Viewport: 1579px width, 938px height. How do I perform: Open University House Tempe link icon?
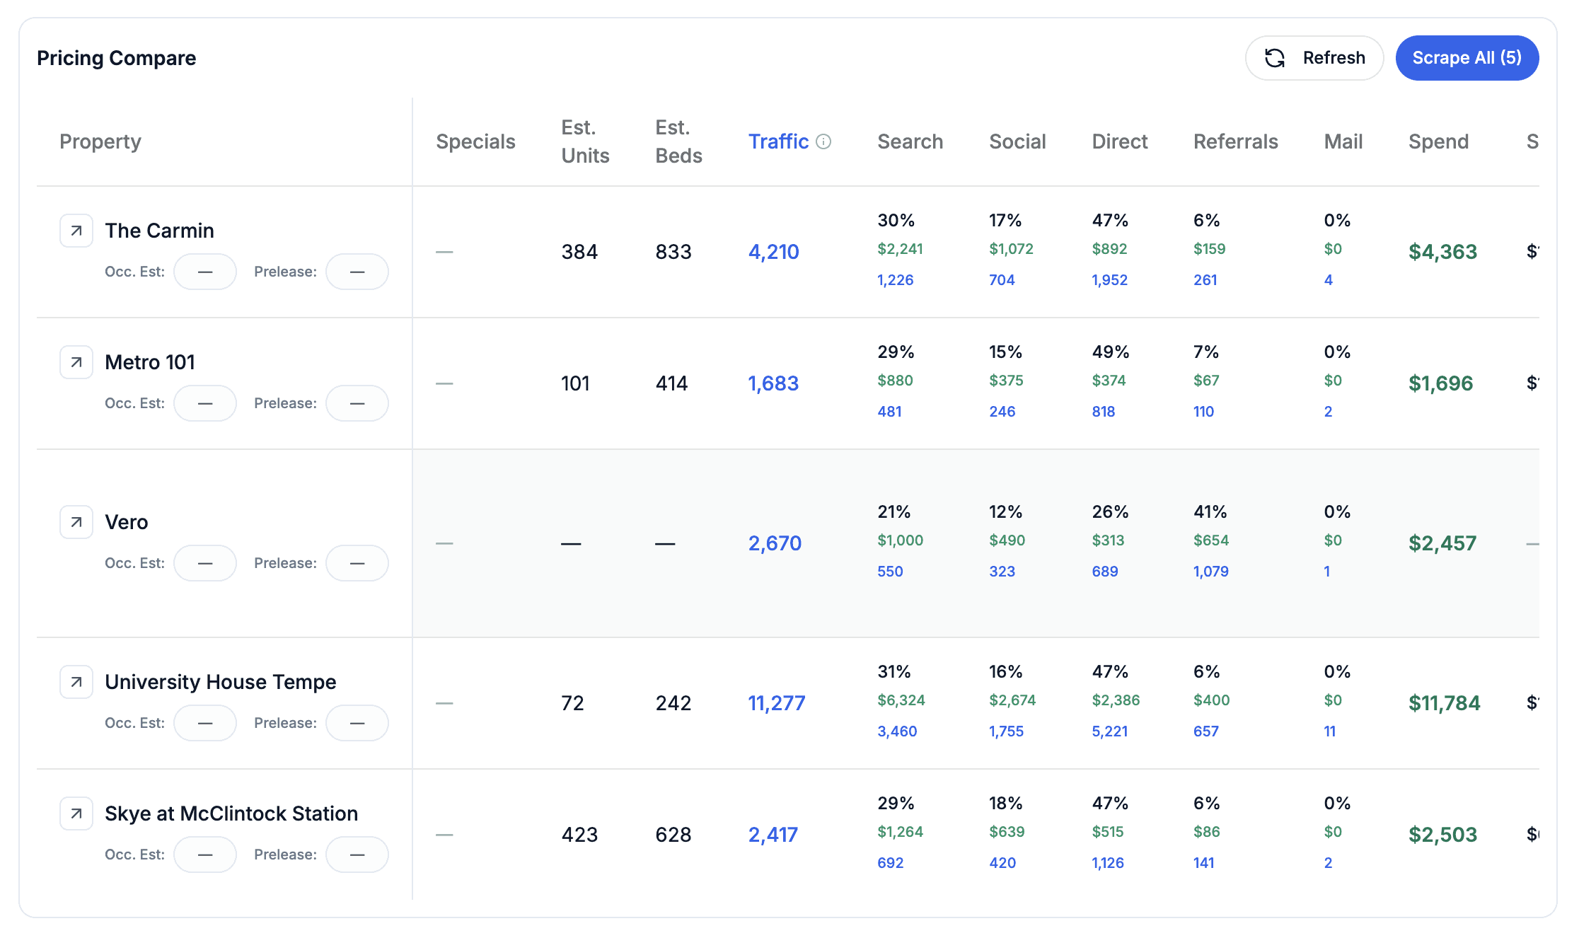tap(76, 682)
